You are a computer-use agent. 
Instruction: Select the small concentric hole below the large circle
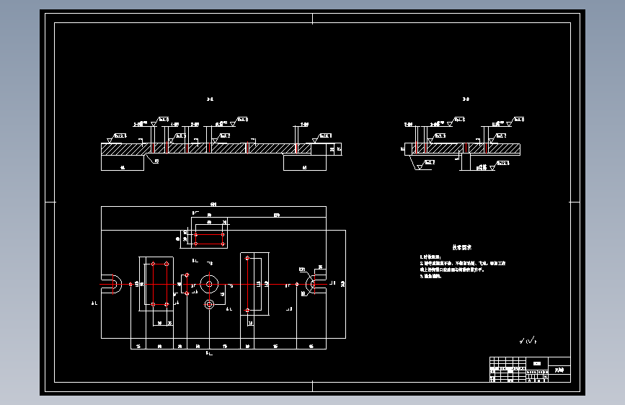click(x=209, y=305)
